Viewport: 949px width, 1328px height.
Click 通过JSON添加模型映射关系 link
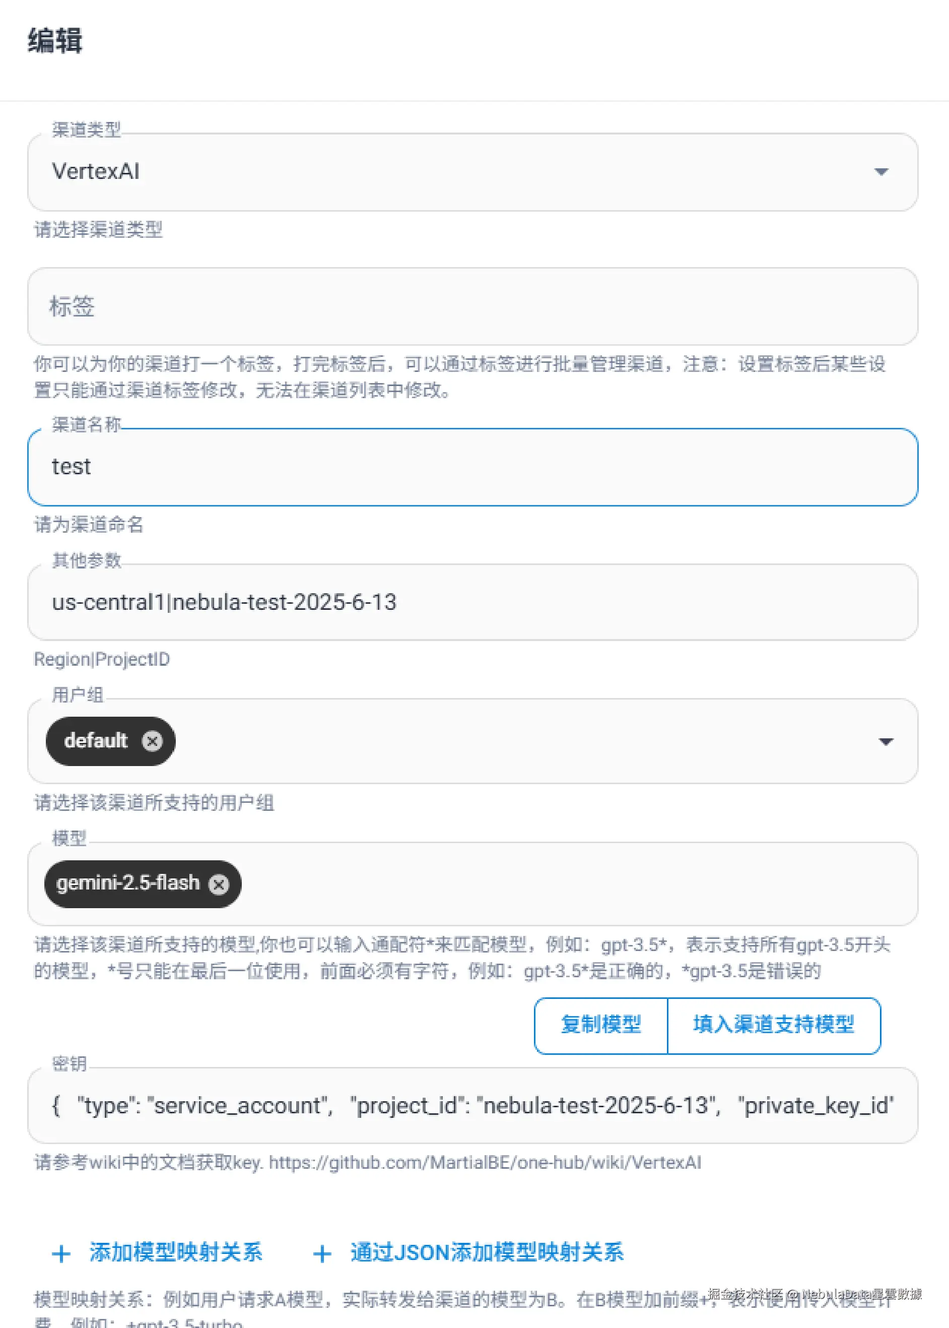[487, 1252]
